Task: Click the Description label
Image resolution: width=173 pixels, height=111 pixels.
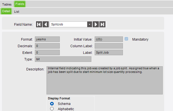Action: pyautogui.click(x=35, y=69)
